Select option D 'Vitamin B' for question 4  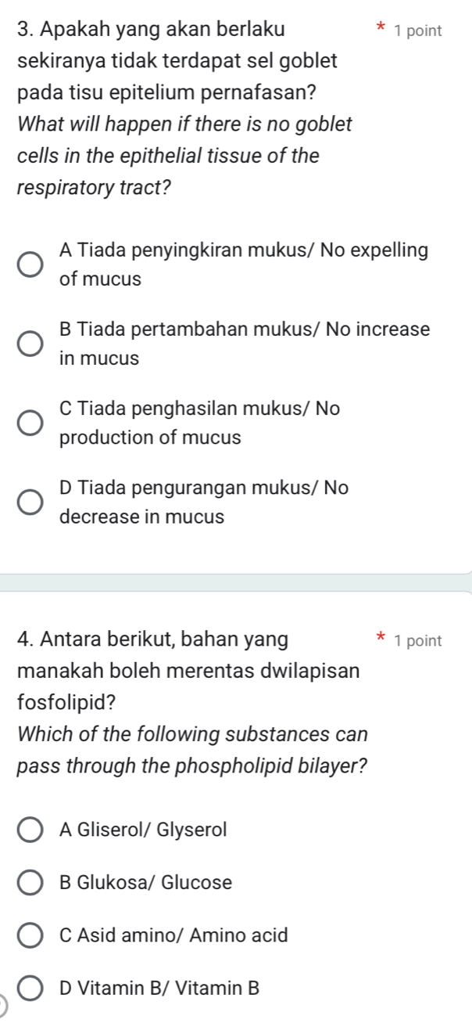(x=29, y=987)
